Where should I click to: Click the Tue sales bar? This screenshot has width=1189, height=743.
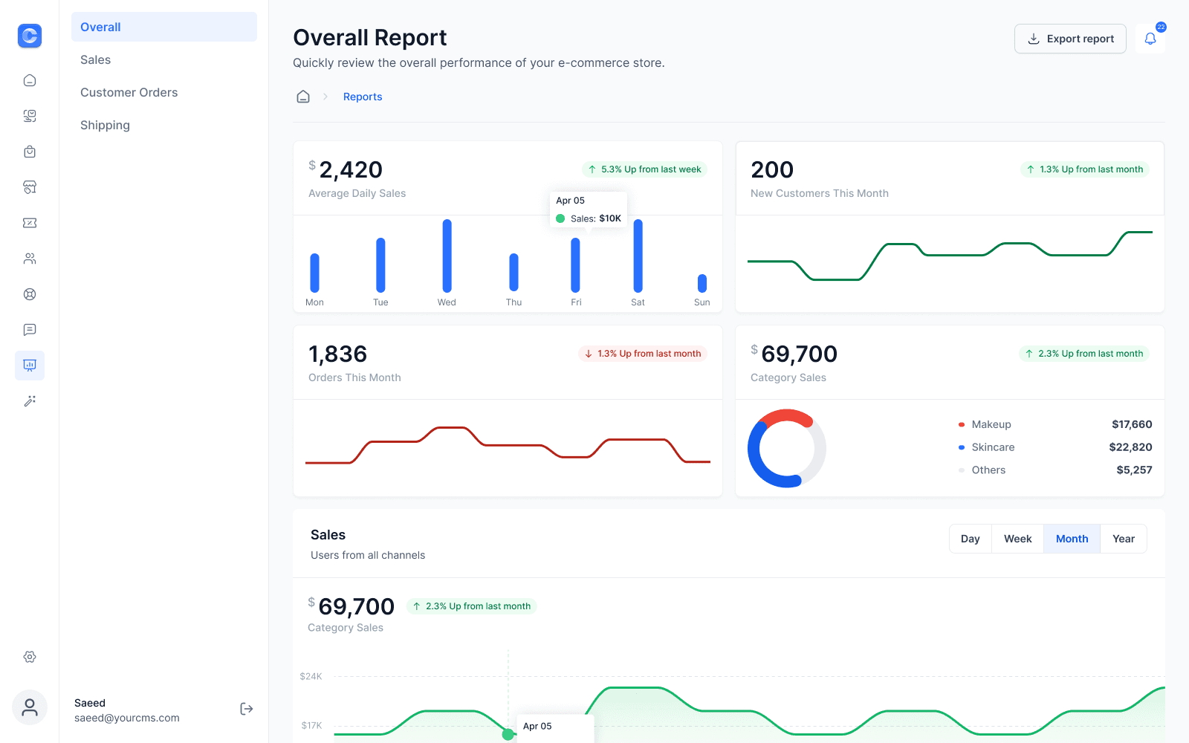380,265
